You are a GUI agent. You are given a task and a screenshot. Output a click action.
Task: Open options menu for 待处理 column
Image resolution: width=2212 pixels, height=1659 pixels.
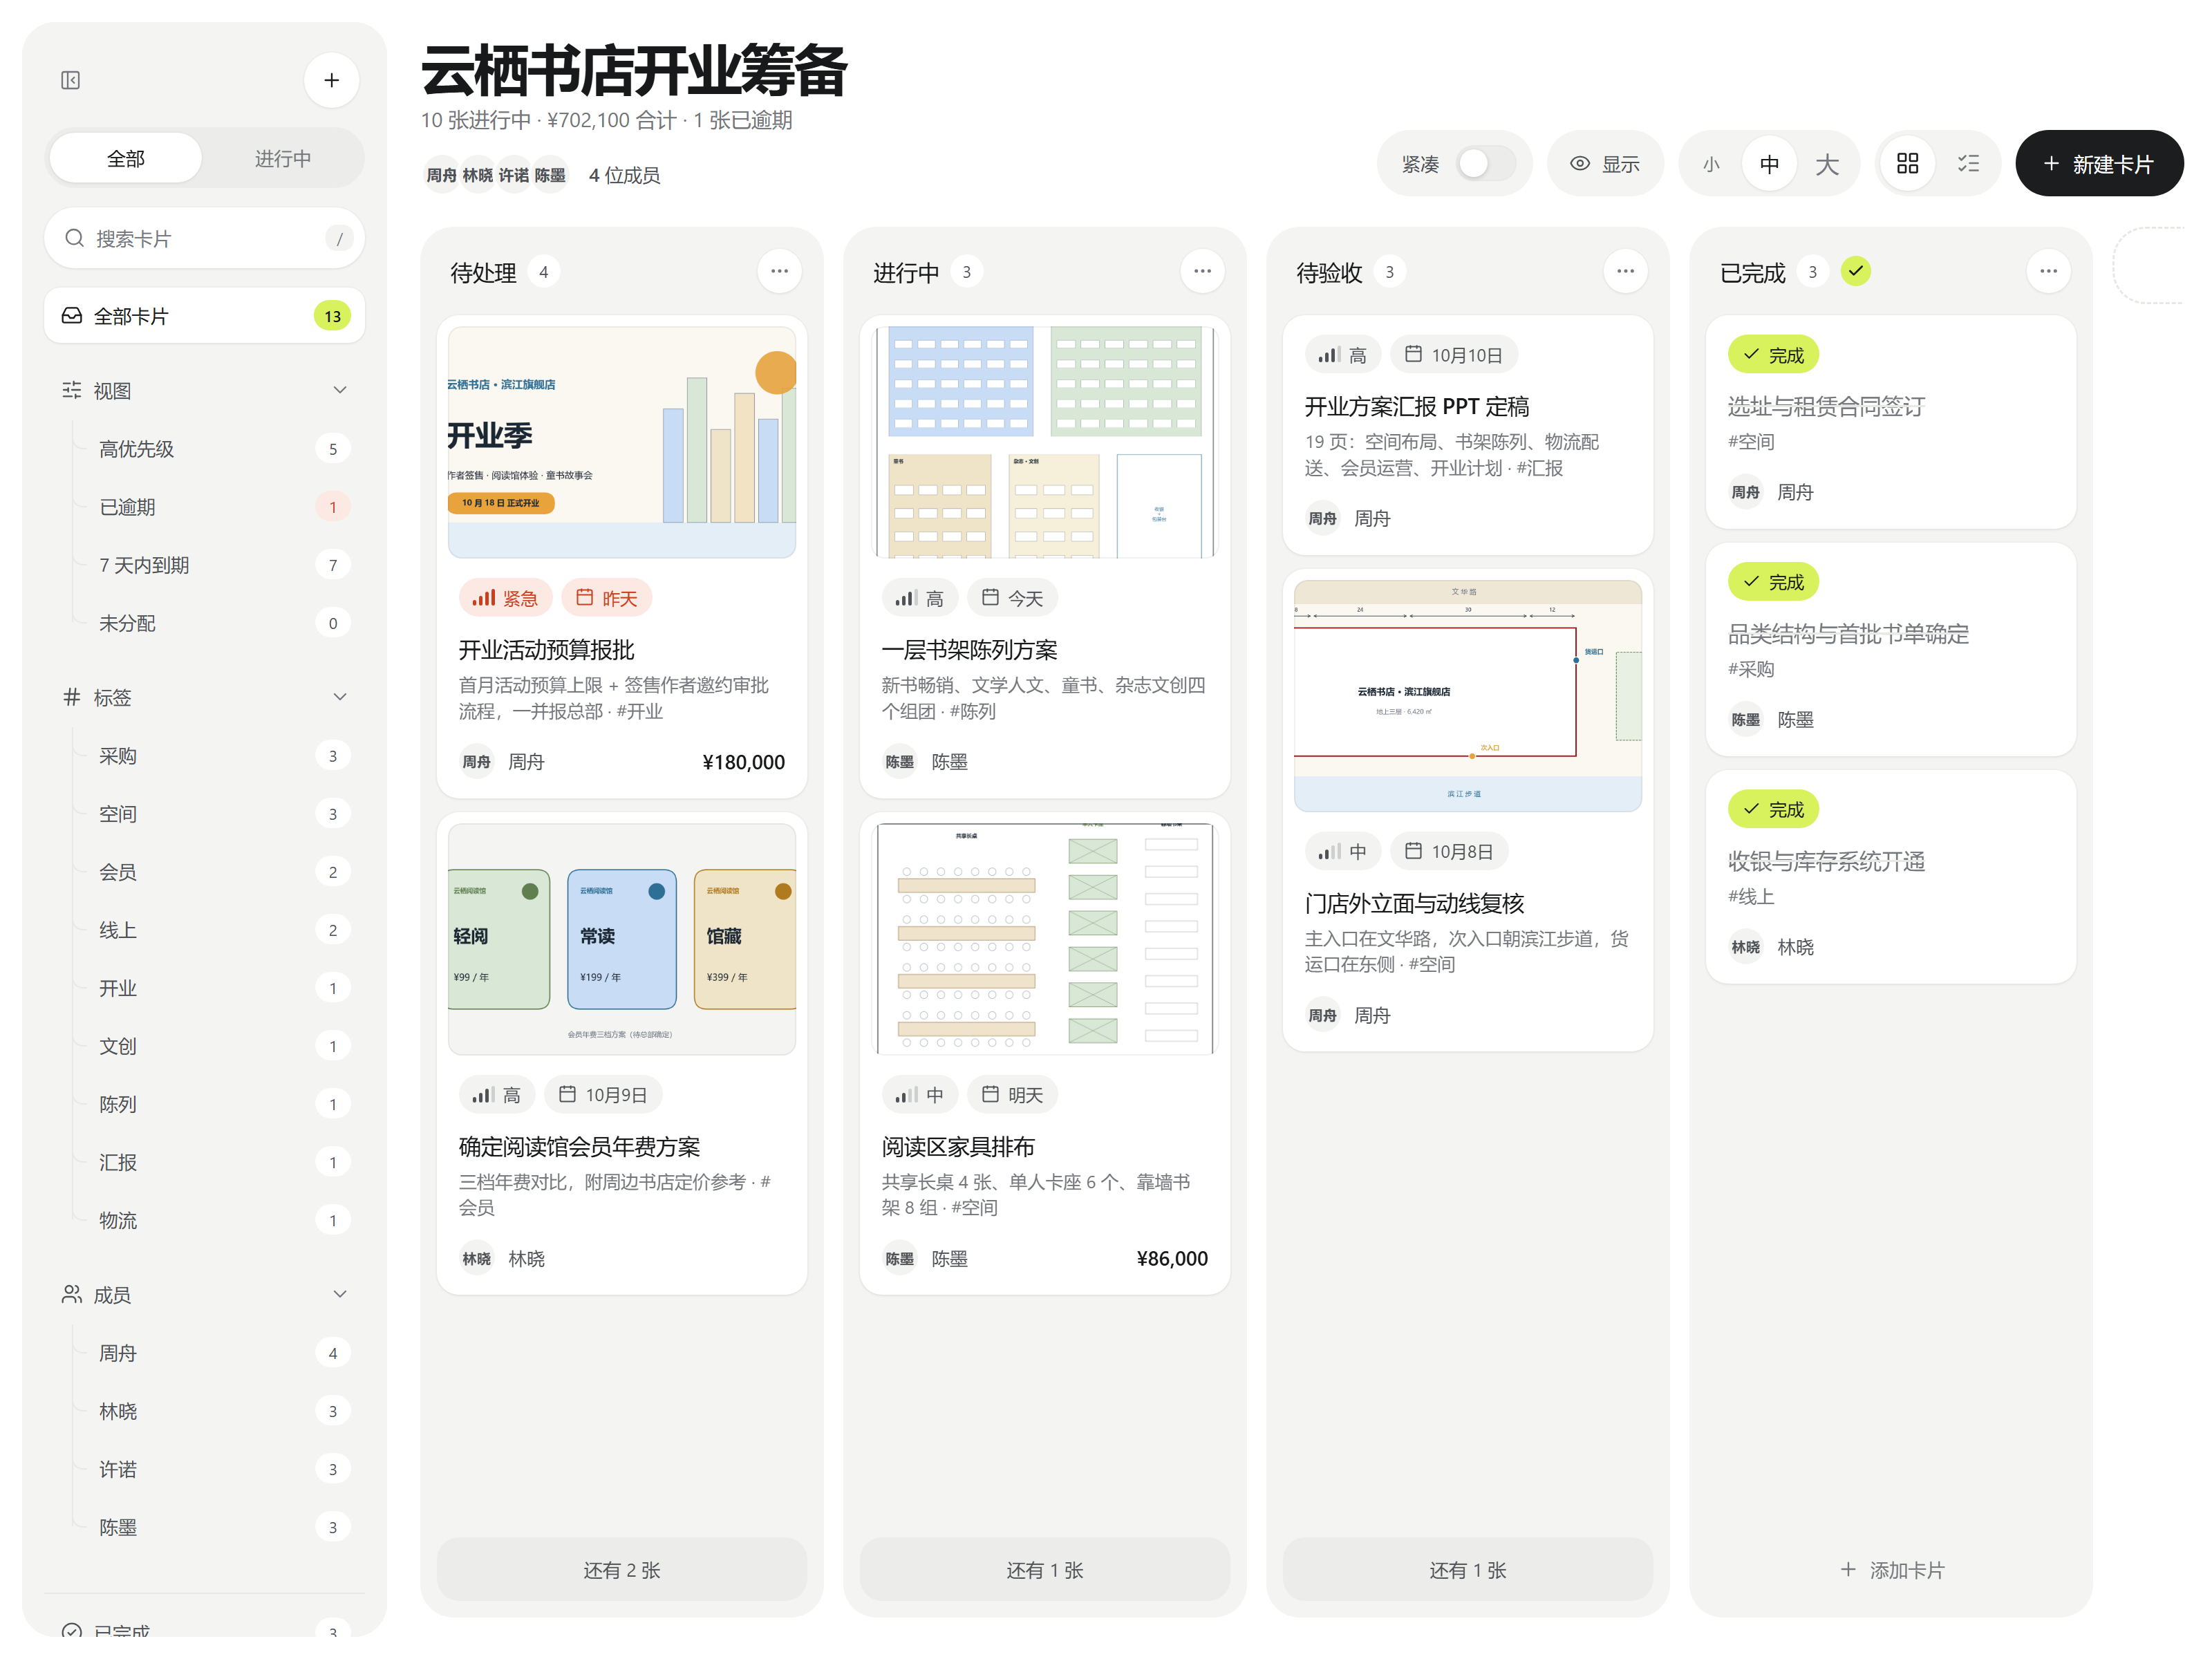[779, 271]
